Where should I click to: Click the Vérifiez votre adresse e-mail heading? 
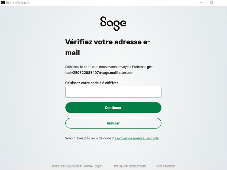108,47
